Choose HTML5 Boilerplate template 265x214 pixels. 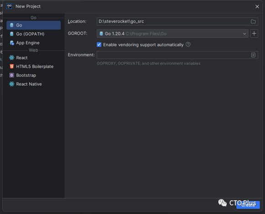33,66
